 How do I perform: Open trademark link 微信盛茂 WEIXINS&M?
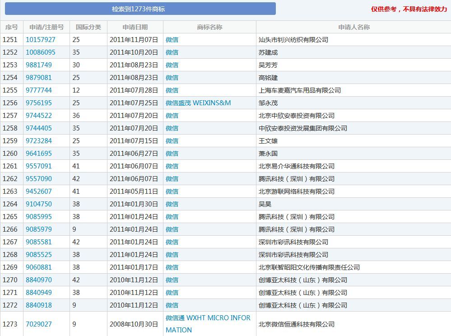198,103
